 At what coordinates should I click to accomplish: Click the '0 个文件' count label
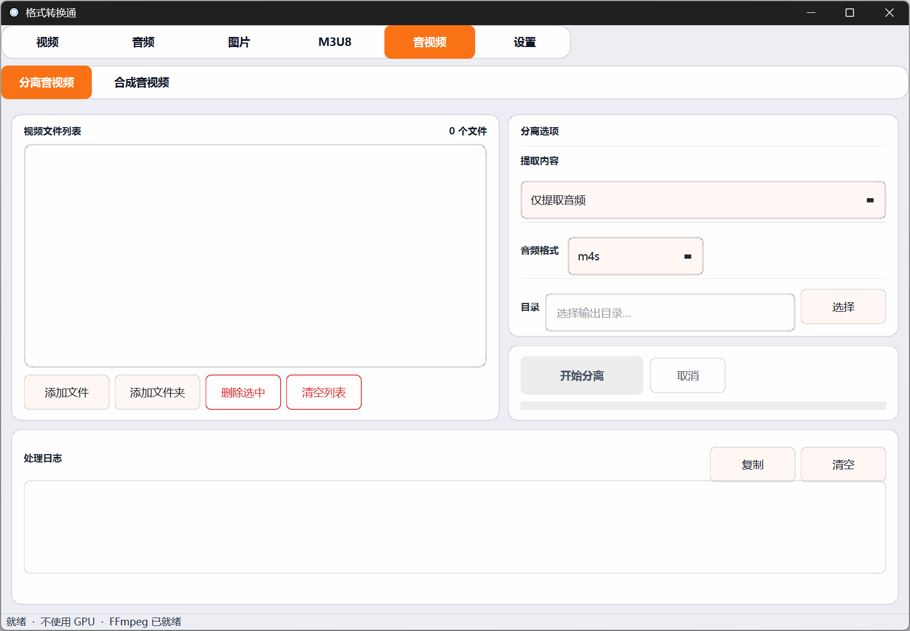(468, 131)
